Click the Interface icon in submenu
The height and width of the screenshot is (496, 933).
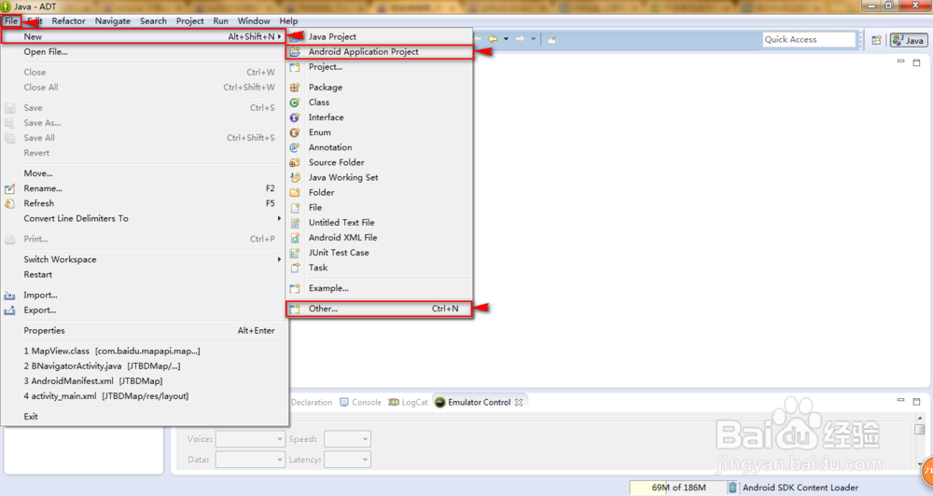coord(295,117)
